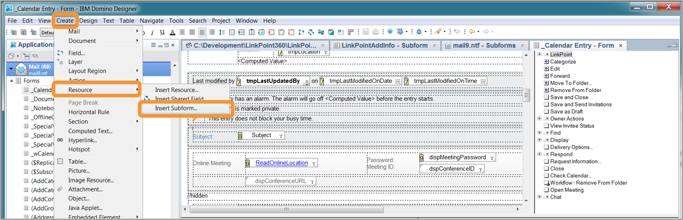The width and height of the screenshot is (683, 220).
Task: Toggle italic text formatting
Action: 152,32
